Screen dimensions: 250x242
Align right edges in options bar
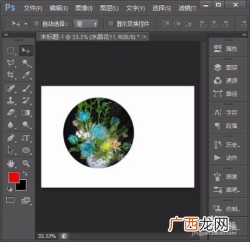[x=225, y=24]
